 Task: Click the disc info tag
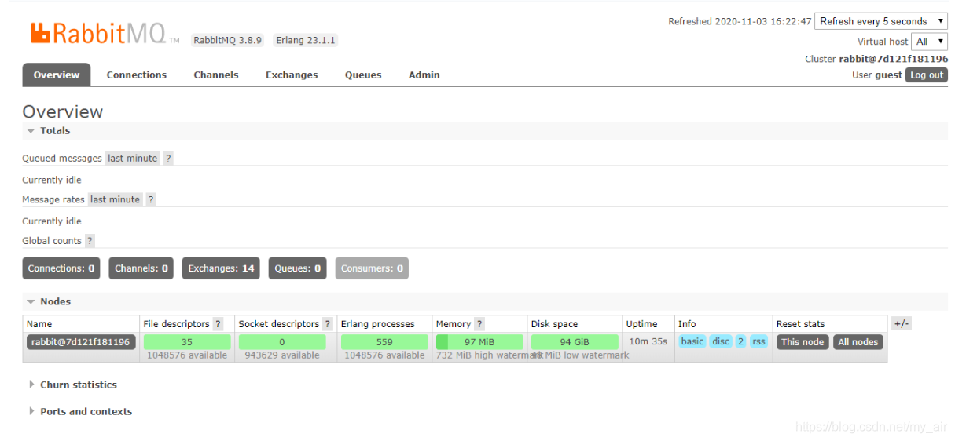[721, 341]
